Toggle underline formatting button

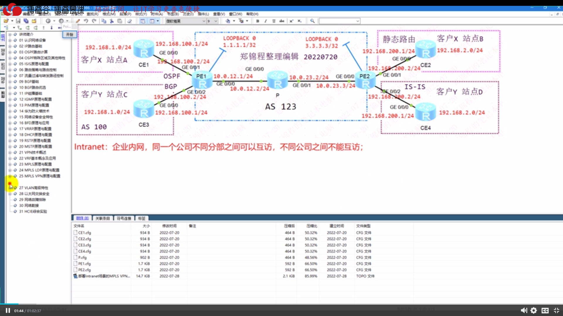tap(274, 21)
